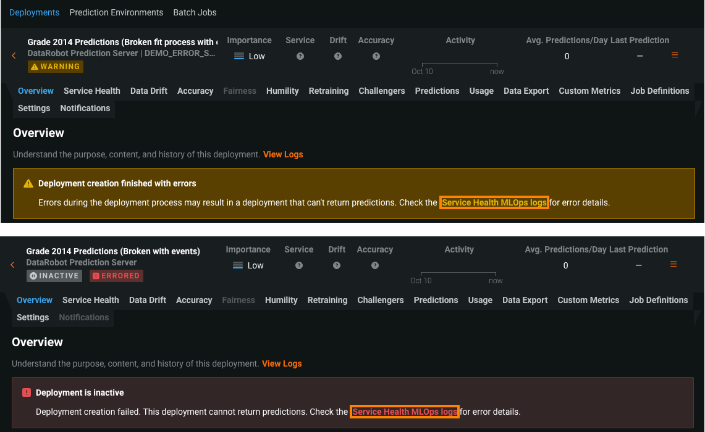Click Activity timeline in WARNING deployment header
This screenshot has width=705, height=432.
[x=460, y=64]
